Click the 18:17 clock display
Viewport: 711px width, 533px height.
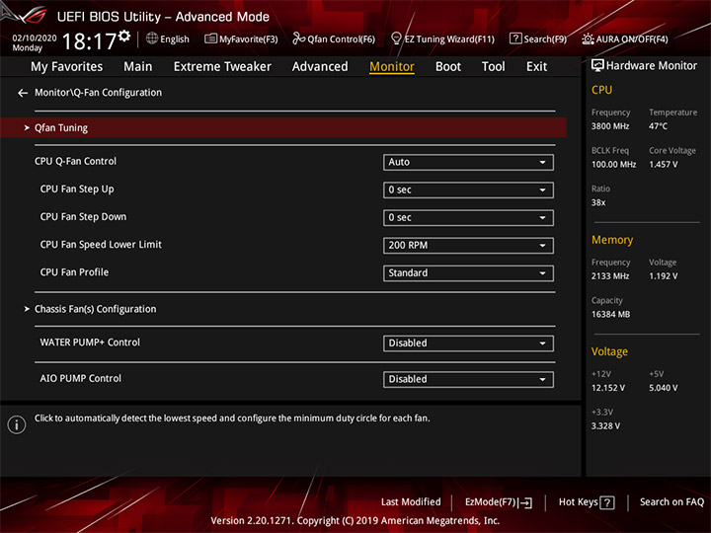coord(89,41)
